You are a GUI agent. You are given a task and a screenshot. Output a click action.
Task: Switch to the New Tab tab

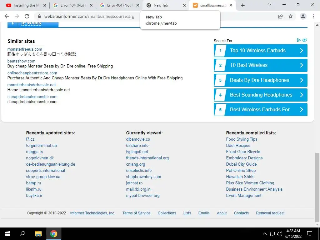point(166,6)
